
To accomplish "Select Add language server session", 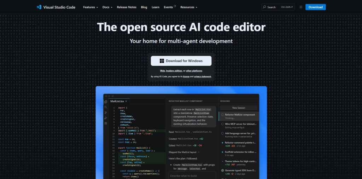I will 239,135.
